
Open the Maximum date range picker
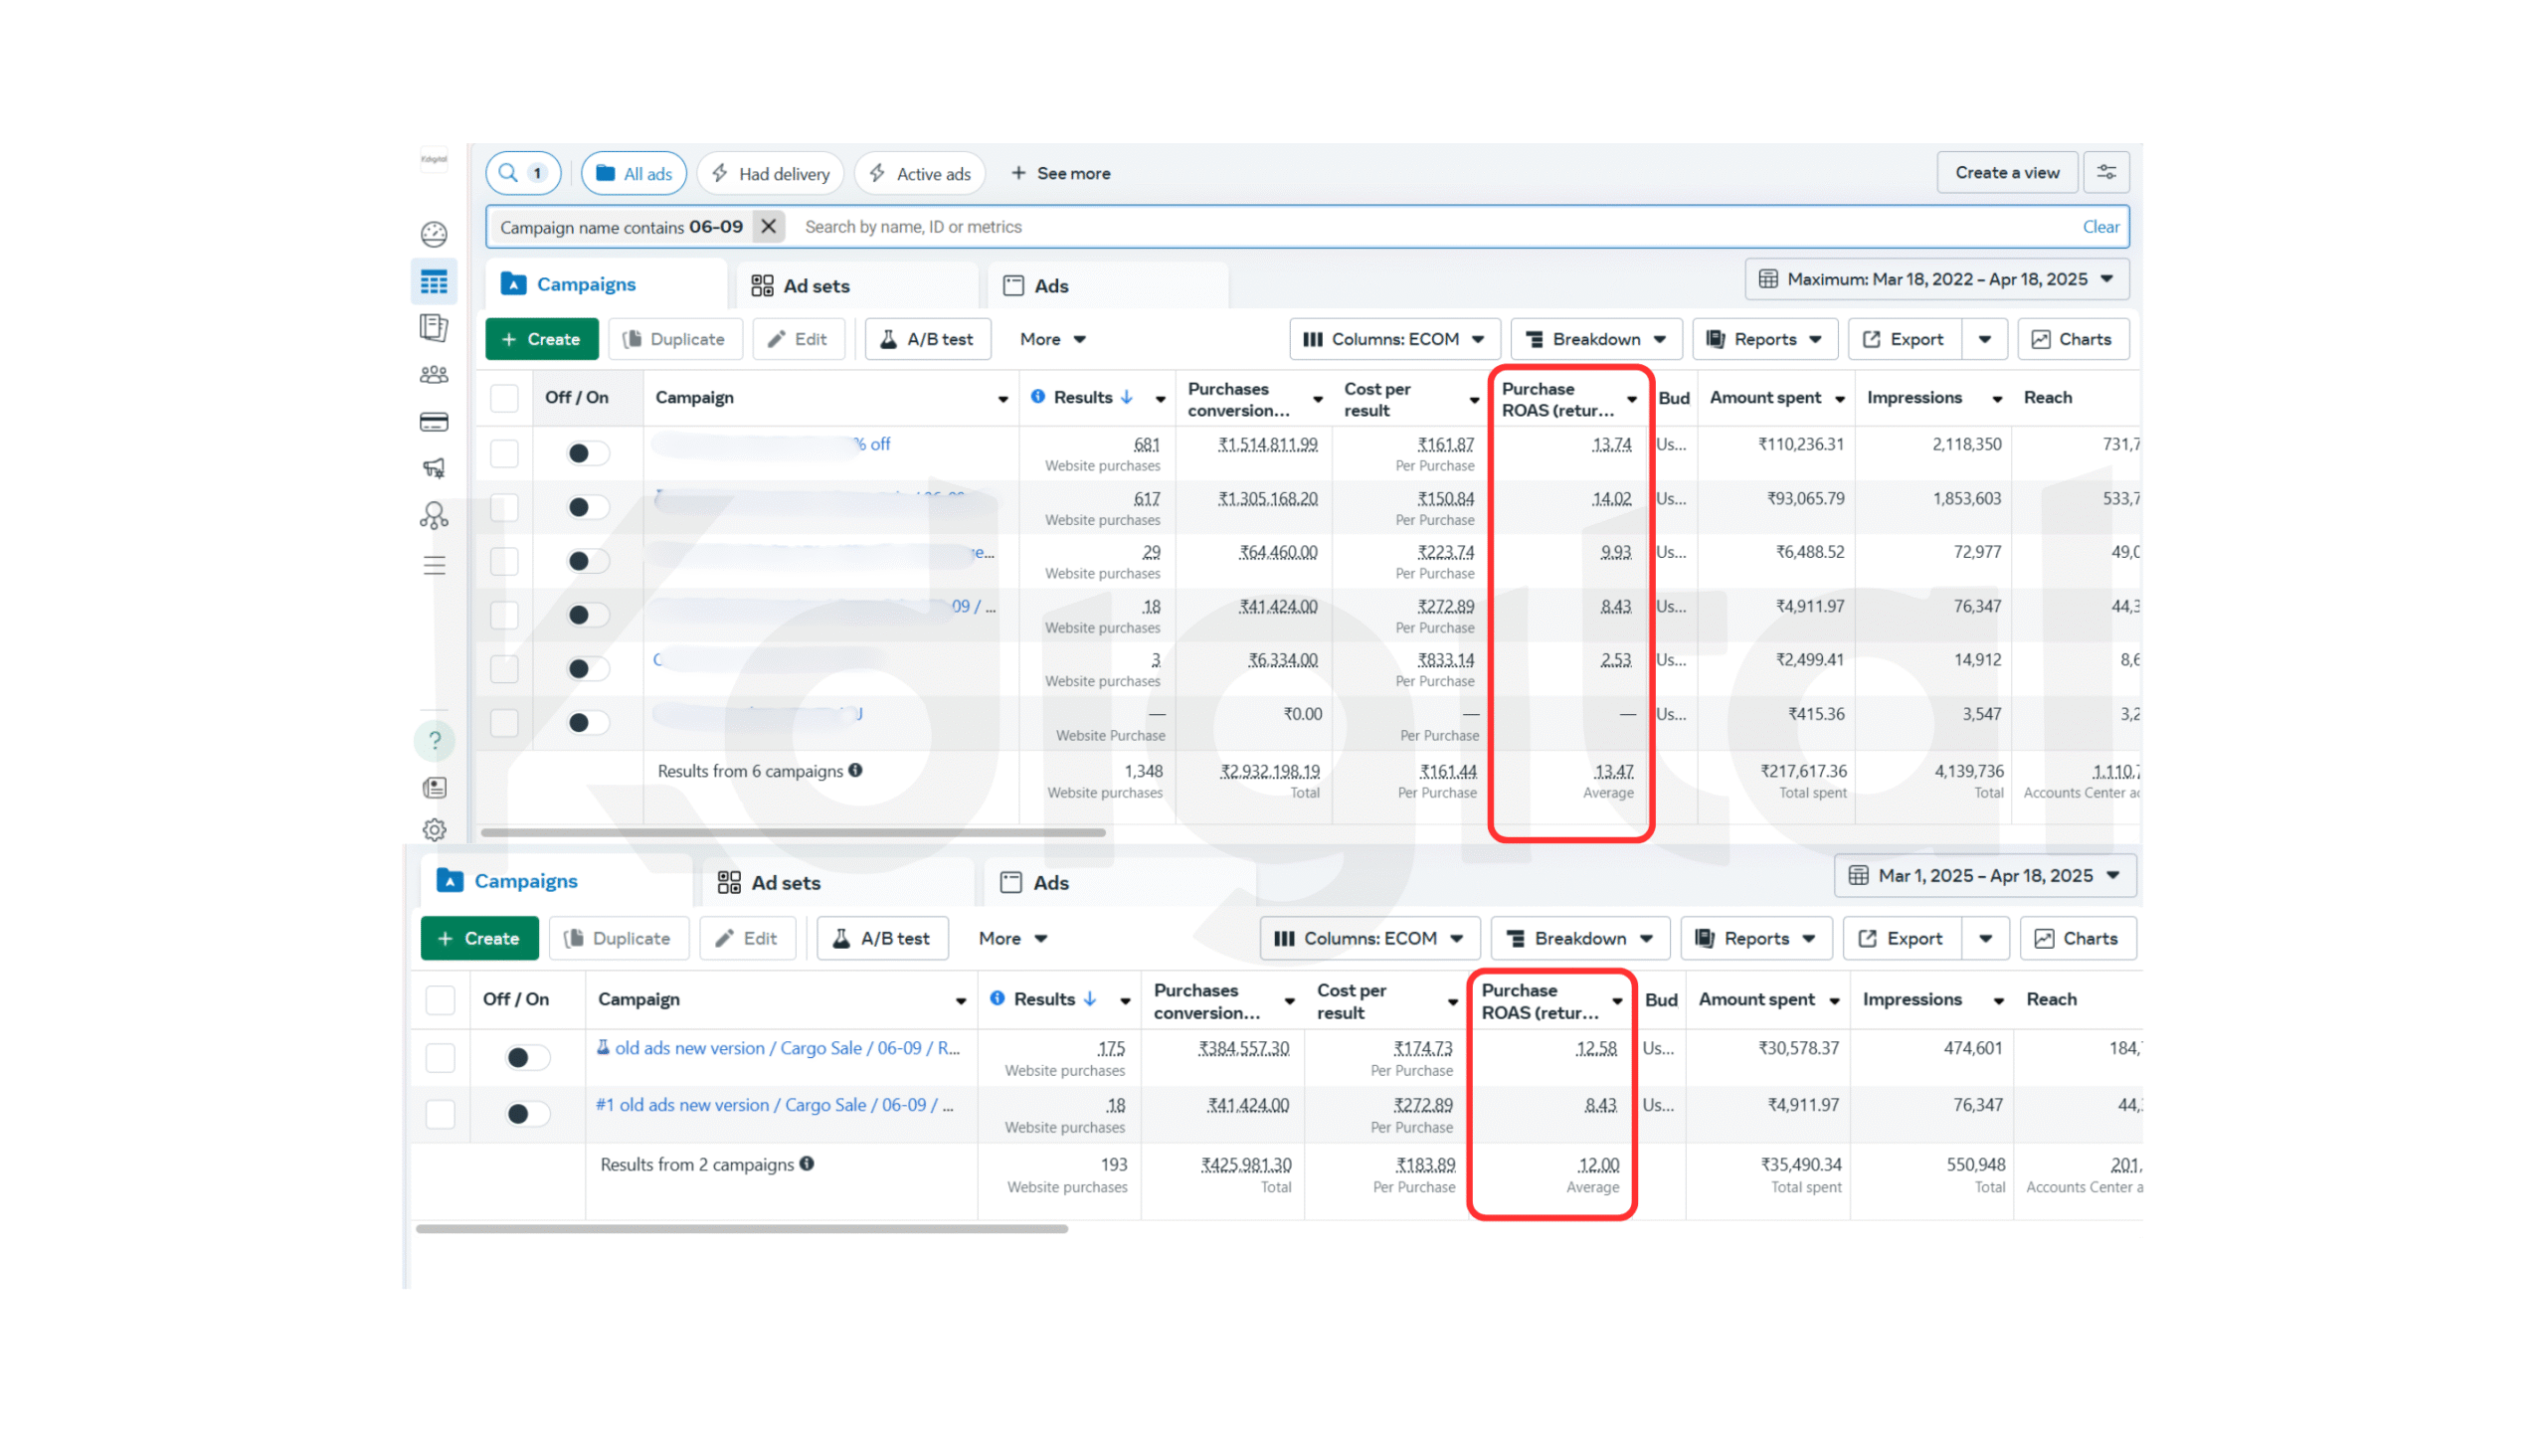pyautogui.click(x=1934, y=279)
